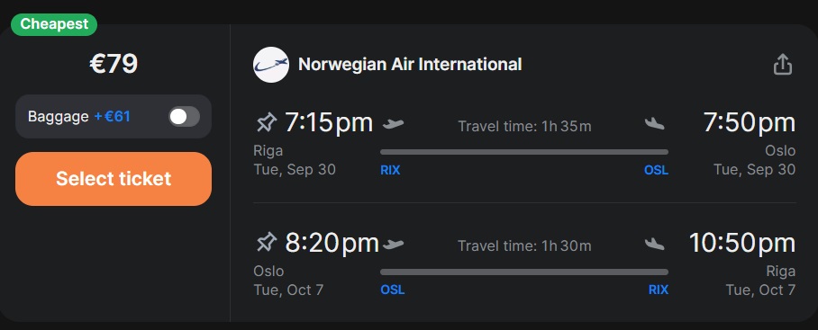
Task: Click the takeoff plane icon for the Riga flight
Action: click(x=394, y=124)
